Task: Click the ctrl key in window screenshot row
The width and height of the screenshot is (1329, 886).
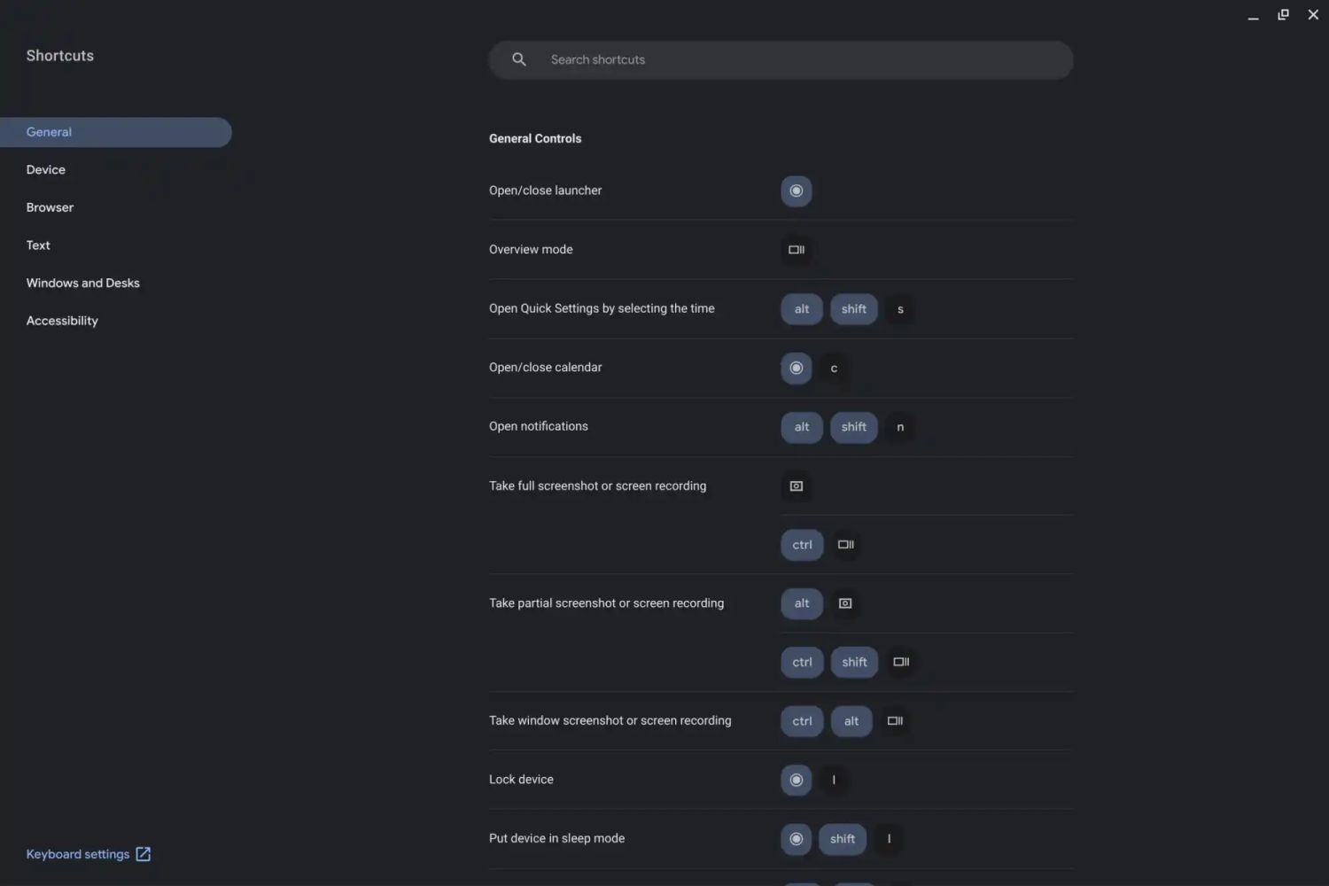Action: coord(802,721)
